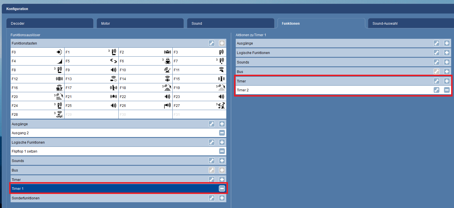Select the F26 horn function key

click(145, 105)
